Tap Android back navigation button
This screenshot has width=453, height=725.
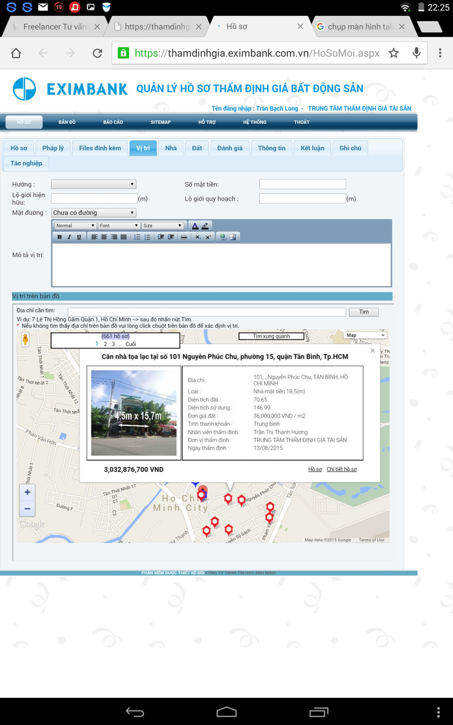click(x=135, y=712)
